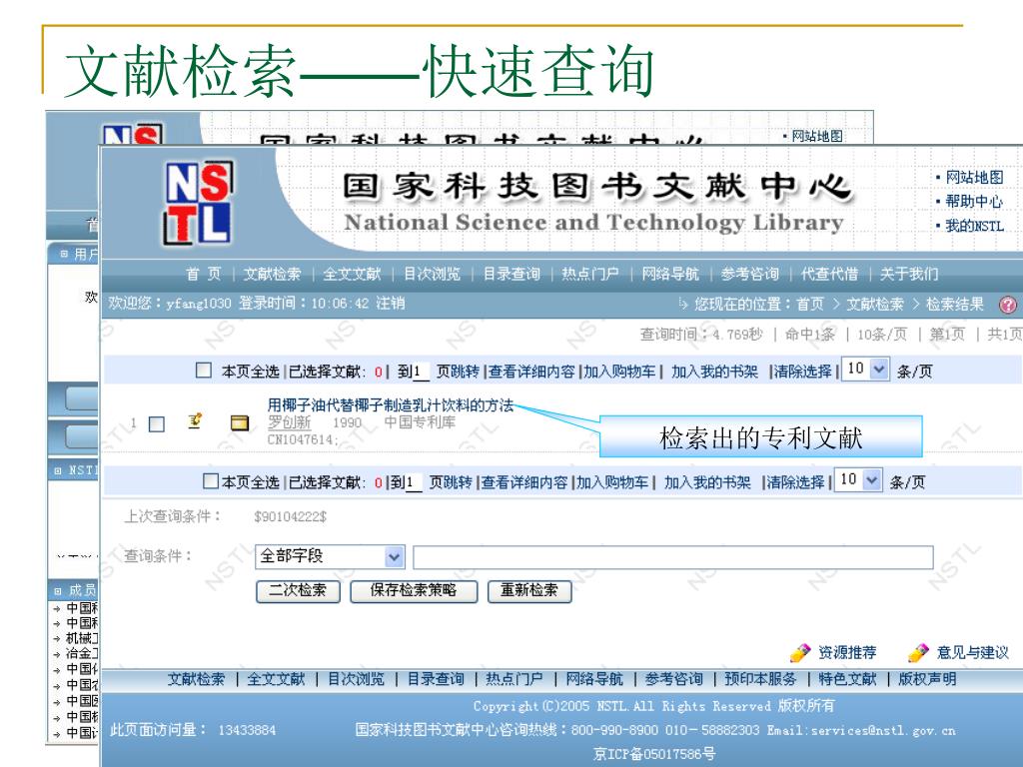Open 热点门户 in the main navigation bar
This screenshot has width=1023, height=767.
pyautogui.click(x=590, y=274)
